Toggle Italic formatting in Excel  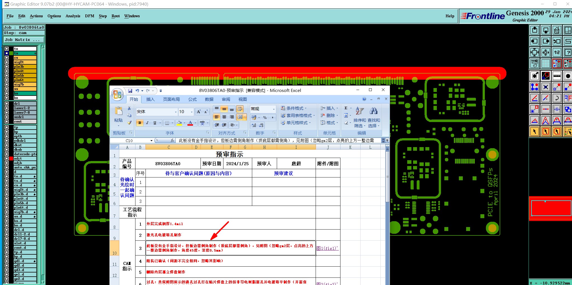click(x=147, y=123)
